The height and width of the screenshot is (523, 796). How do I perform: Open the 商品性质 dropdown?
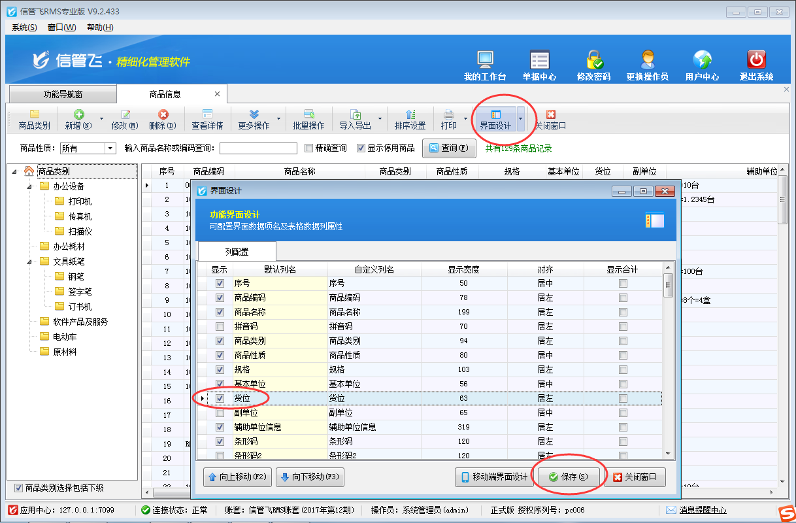(x=110, y=148)
